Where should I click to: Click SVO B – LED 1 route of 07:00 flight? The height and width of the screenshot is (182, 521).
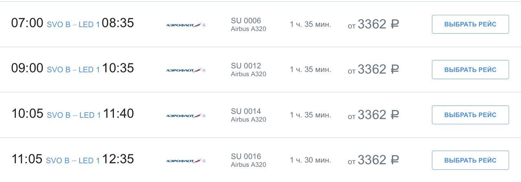coord(73,25)
